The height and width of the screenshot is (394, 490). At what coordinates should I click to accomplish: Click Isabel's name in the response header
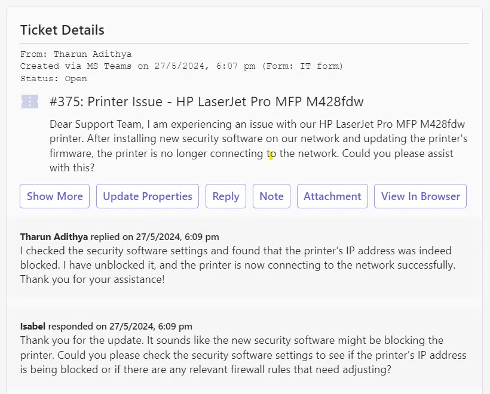tap(33, 327)
